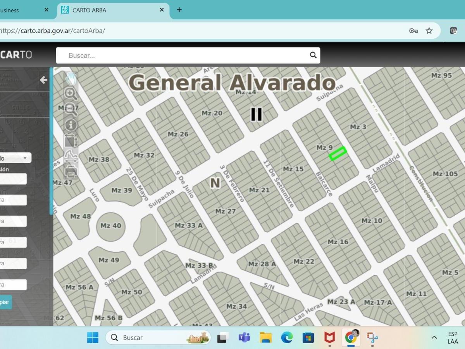Click the 'Mz 38' block label

(99, 159)
